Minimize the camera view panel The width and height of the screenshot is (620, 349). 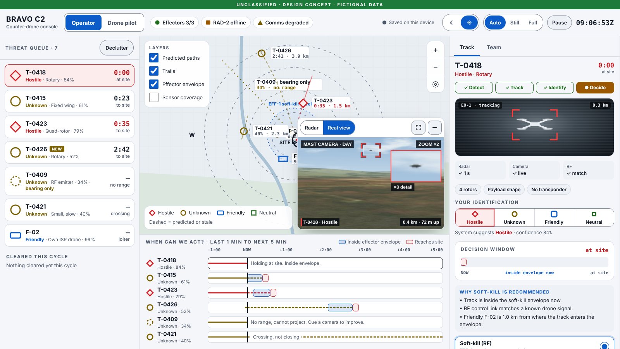(x=435, y=128)
